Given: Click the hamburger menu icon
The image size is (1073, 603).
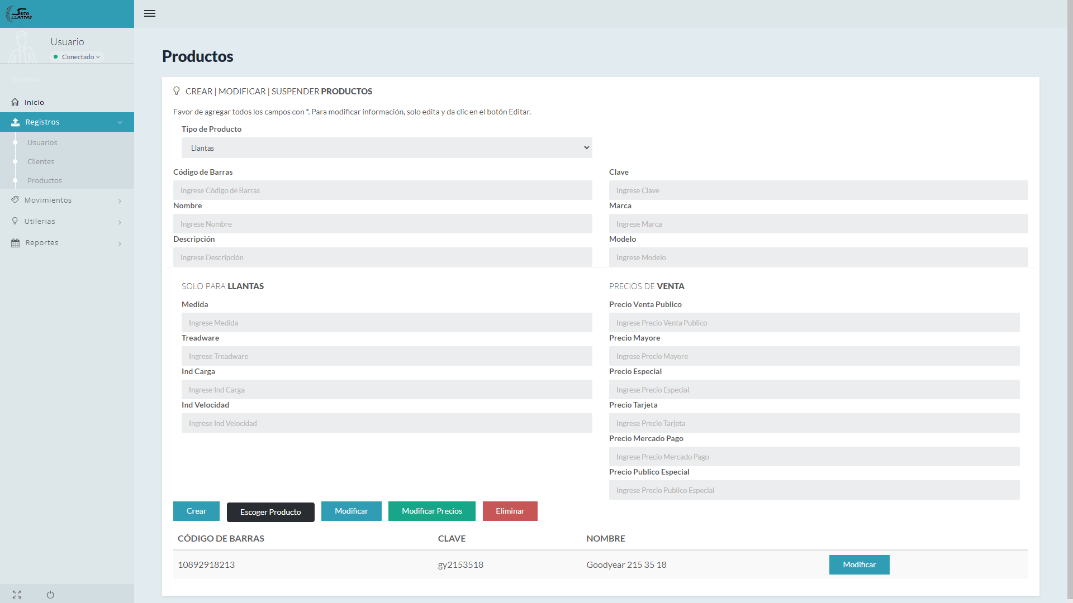Looking at the screenshot, I should tap(149, 13).
